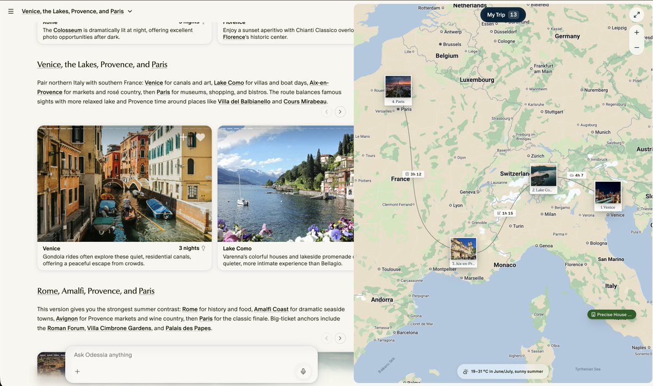The width and height of the screenshot is (653, 386).
Task: Open the hamburger menu
Action: click(x=11, y=11)
